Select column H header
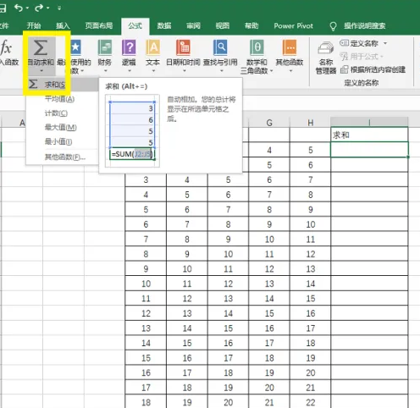420x408 pixels. [x=311, y=123]
